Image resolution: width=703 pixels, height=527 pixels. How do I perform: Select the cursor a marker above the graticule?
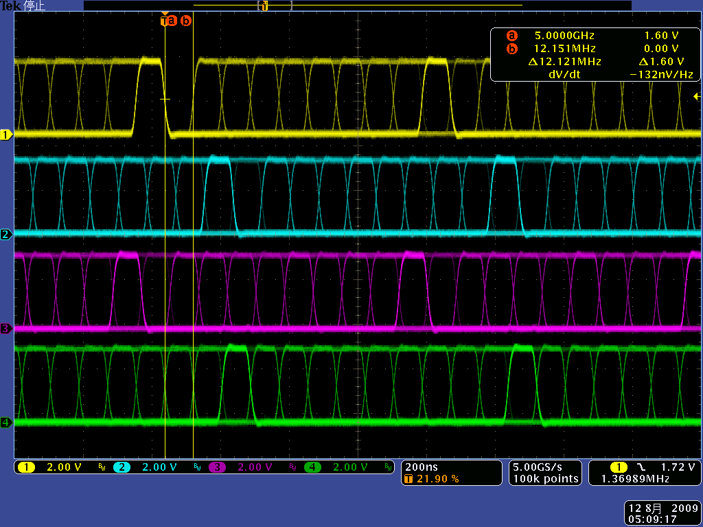[173, 21]
